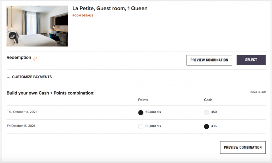This screenshot has width=272, height=163.
Task: Select Cash 450 for Thu October 14
Action: pyautogui.click(x=207, y=113)
